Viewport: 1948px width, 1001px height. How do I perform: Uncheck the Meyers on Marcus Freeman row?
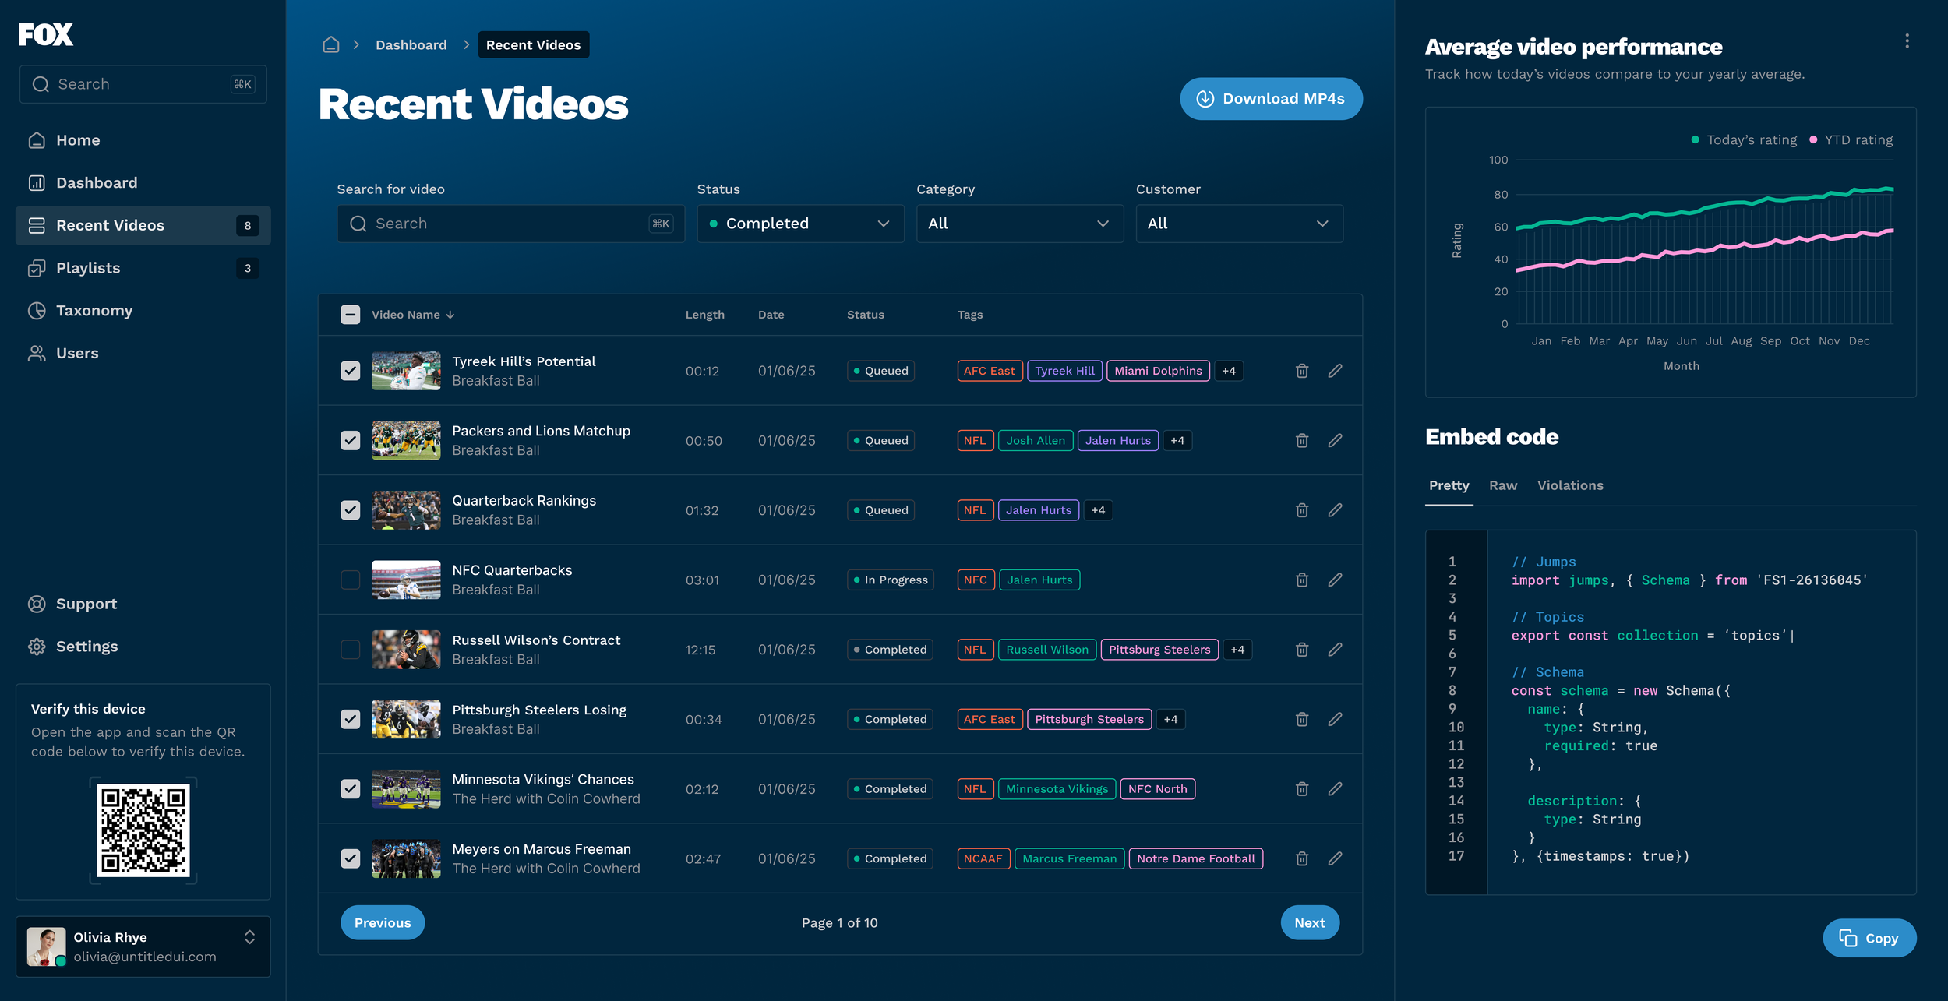pos(351,858)
